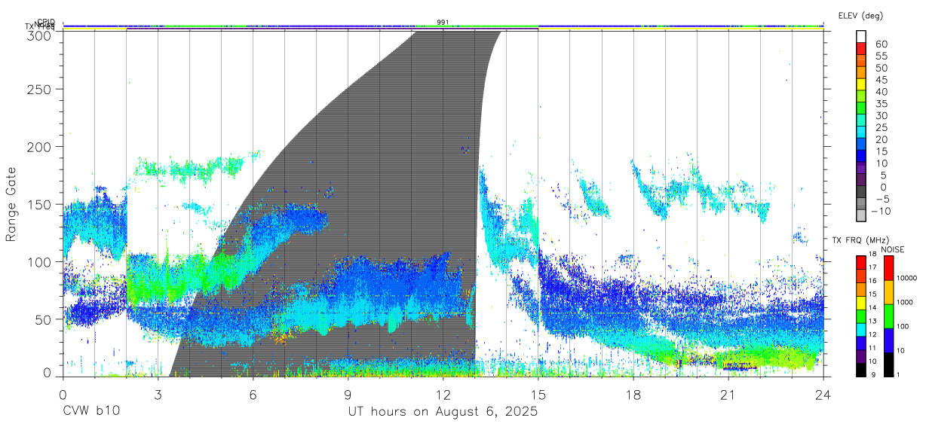
Task: Click the 6 hour label on time axis
Action: click(x=253, y=394)
